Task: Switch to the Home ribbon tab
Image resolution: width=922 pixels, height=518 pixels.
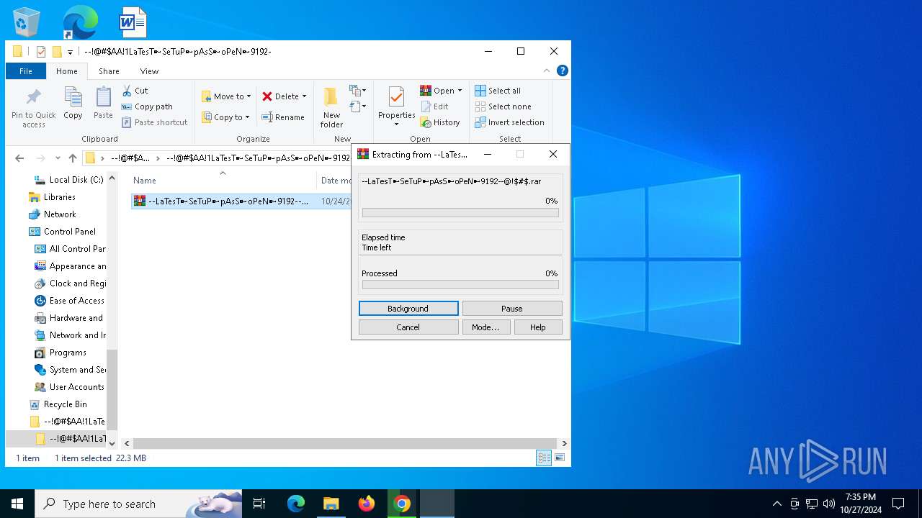Action: point(67,71)
